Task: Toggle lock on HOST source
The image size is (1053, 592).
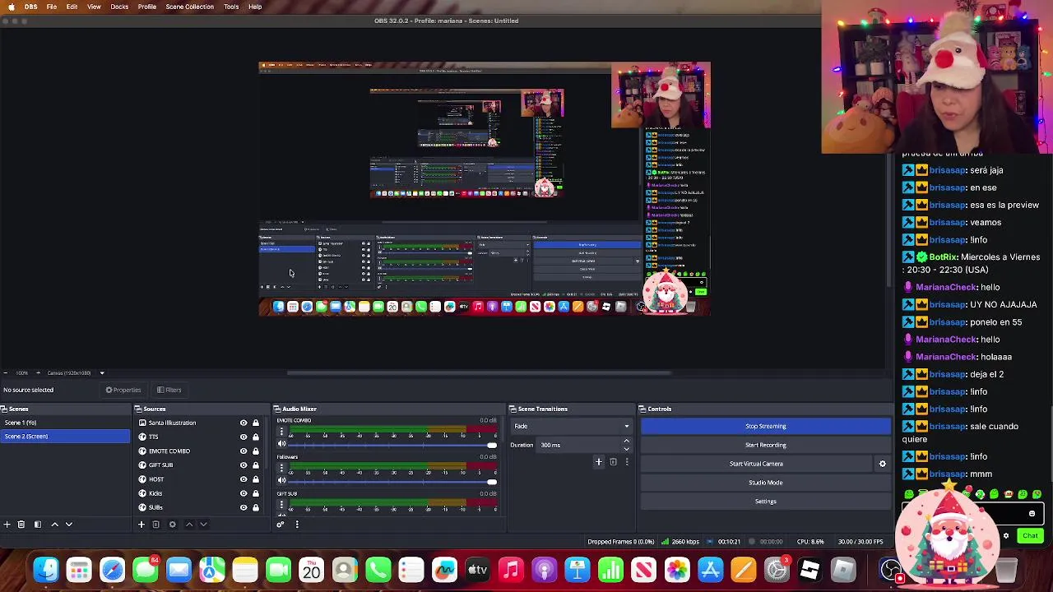Action: pos(256,479)
